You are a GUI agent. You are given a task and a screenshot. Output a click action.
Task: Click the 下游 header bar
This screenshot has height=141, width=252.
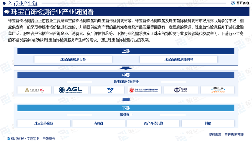click(126, 108)
